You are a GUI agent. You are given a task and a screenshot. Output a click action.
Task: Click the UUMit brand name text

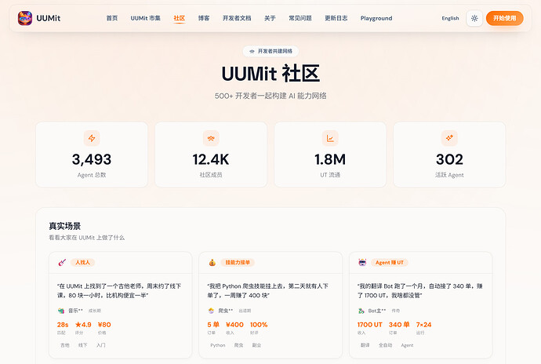[49, 18]
